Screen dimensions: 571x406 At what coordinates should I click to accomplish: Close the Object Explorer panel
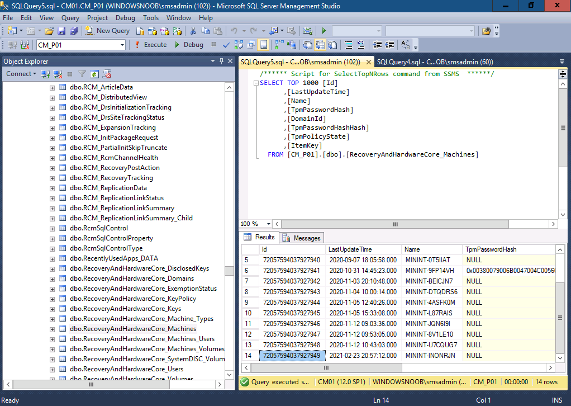(230, 61)
